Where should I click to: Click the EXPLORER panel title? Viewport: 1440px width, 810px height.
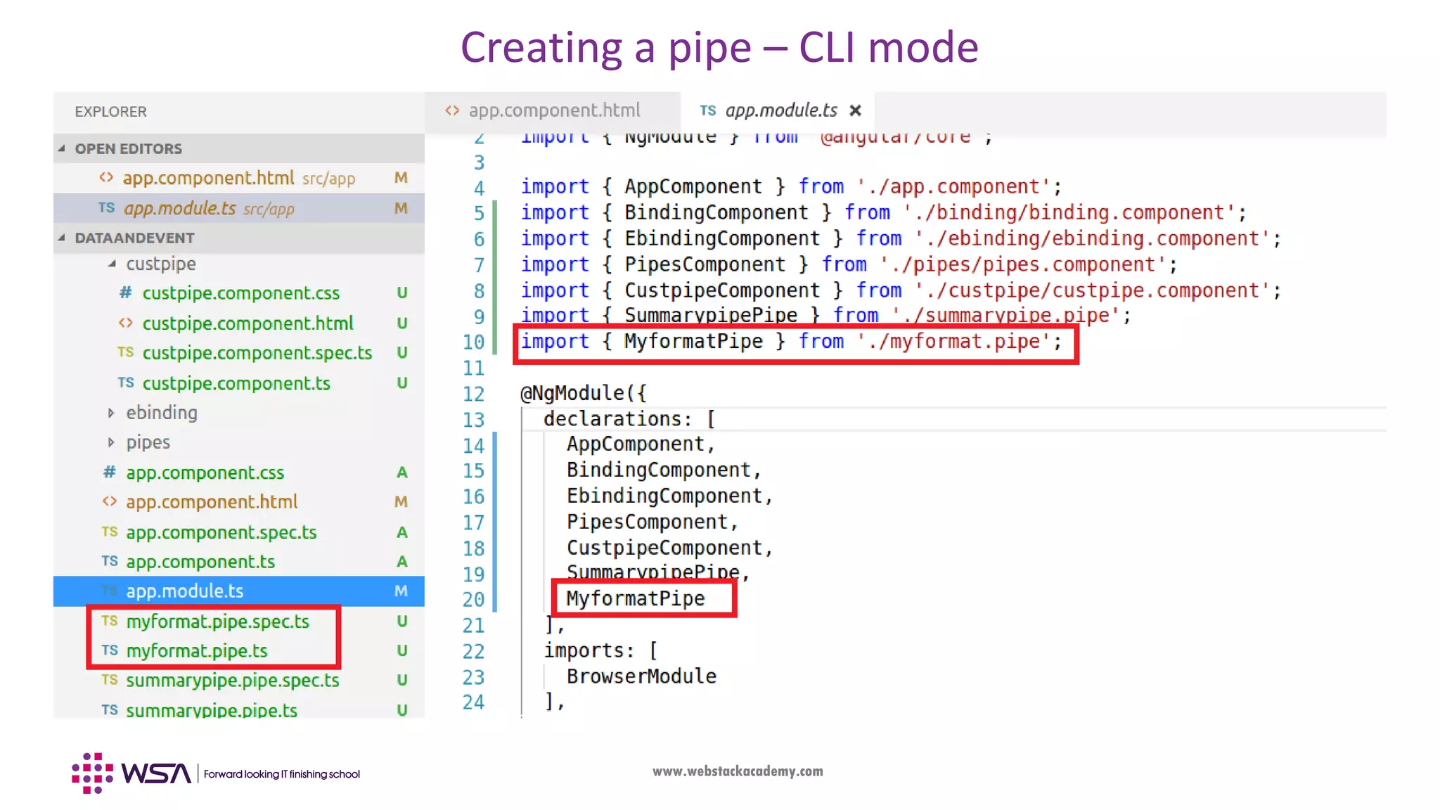tap(111, 112)
